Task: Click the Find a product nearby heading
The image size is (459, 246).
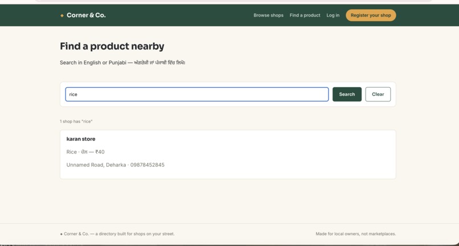Action: click(112, 46)
